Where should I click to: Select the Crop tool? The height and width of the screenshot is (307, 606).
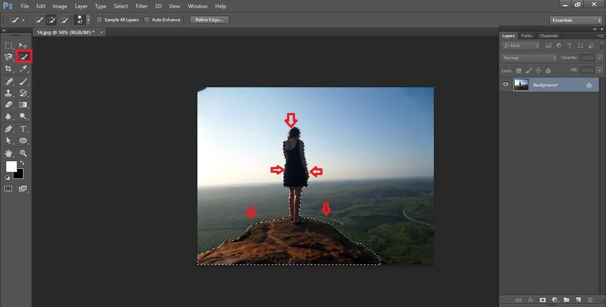8,68
